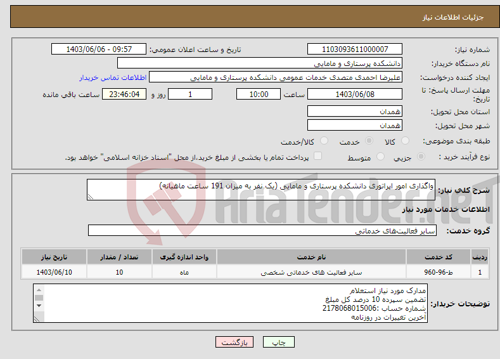Screen dimensions: 500x359
Task: Click requester name field علیرضا احمدی
Action: pos(276,77)
